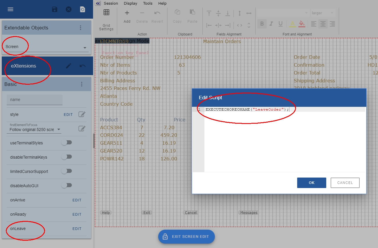The height and width of the screenshot is (248, 378).
Task: Toggle the disableTerminalKeys switch
Action: 67,157
